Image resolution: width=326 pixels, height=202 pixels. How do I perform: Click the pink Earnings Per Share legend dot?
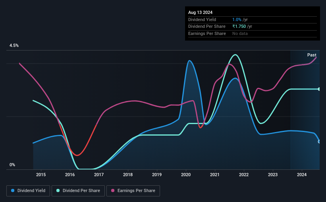113,190
